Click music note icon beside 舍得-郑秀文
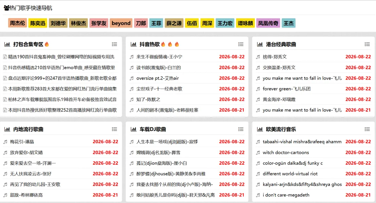The image size is (376, 203). point(258,57)
